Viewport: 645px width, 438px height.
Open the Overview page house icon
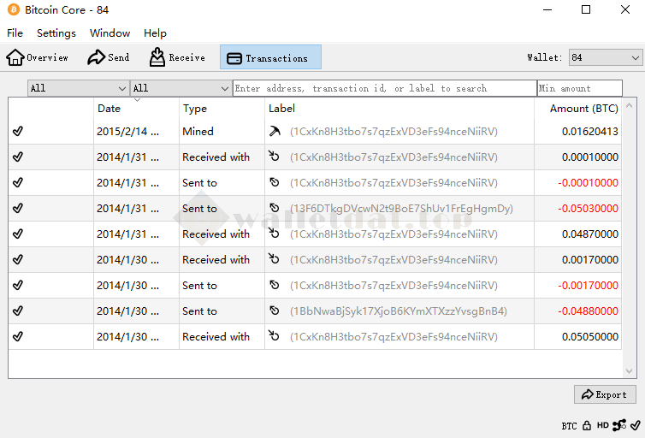tap(15, 58)
